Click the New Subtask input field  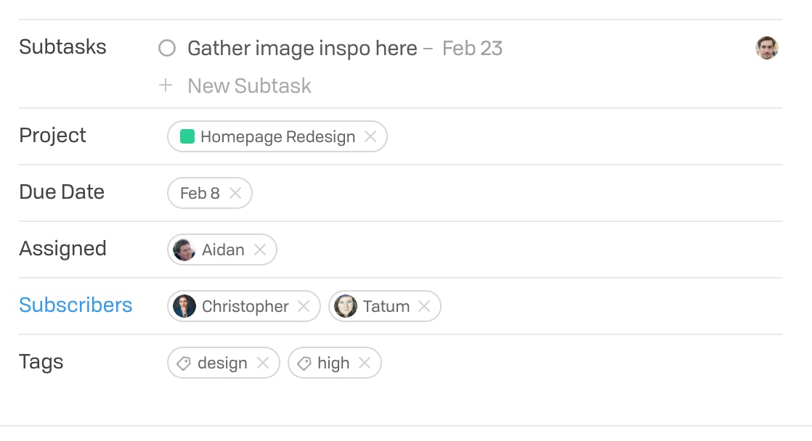[x=249, y=86]
